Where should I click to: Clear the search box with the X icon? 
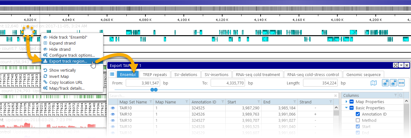point(335,96)
